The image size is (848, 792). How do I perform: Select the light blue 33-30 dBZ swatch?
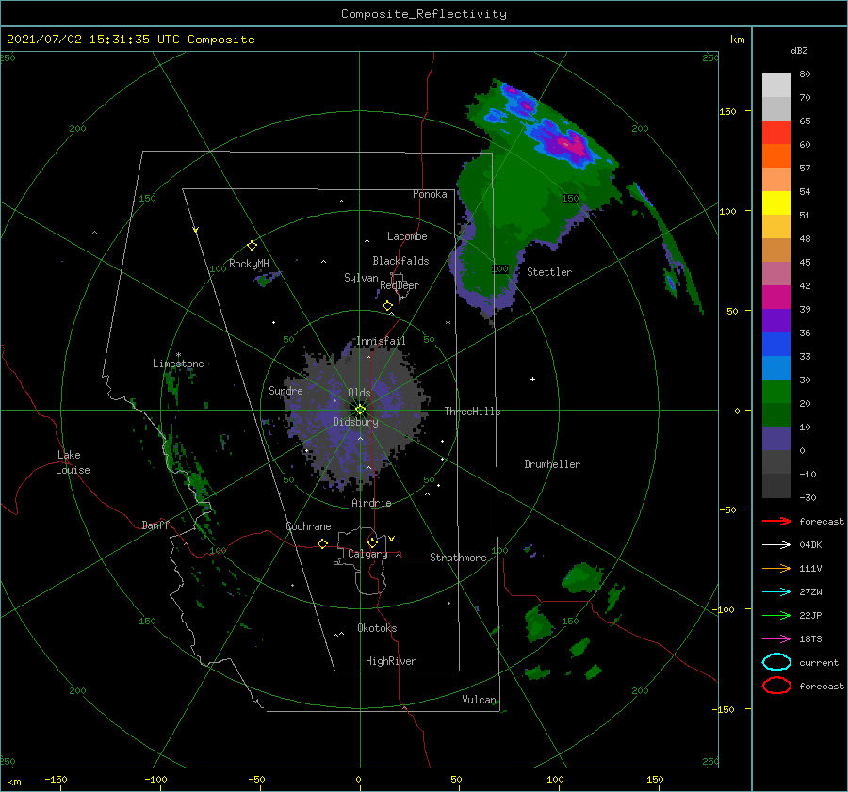776,367
